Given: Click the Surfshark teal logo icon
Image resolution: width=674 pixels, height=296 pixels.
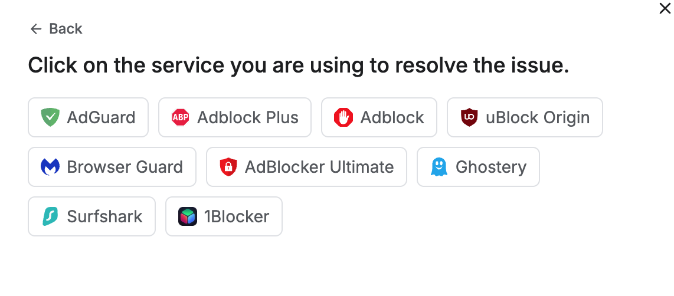Looking at the screenshot, I should point(50,216).
